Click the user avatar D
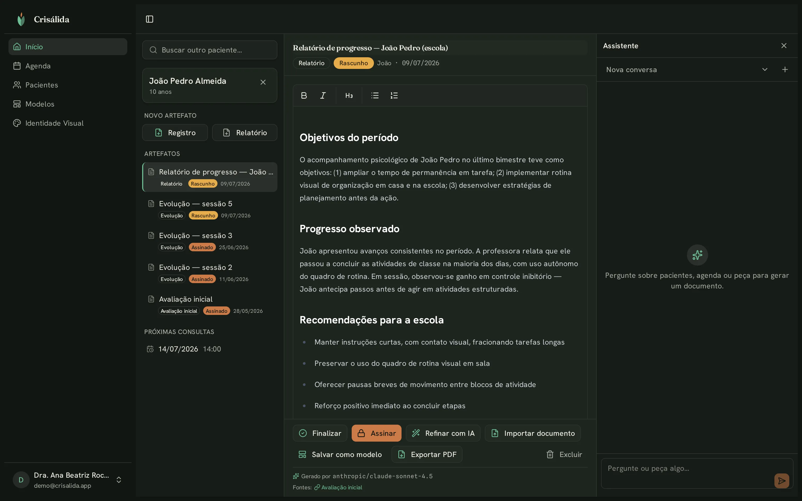 (21, 480)
